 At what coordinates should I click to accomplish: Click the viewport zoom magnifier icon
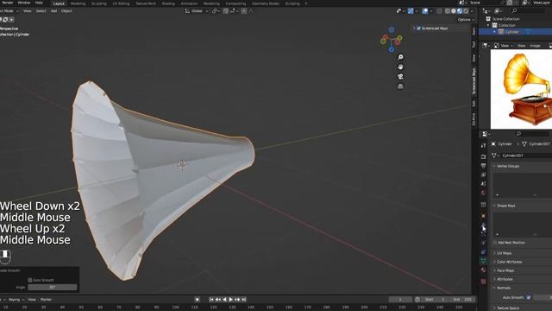coord(400,57)
